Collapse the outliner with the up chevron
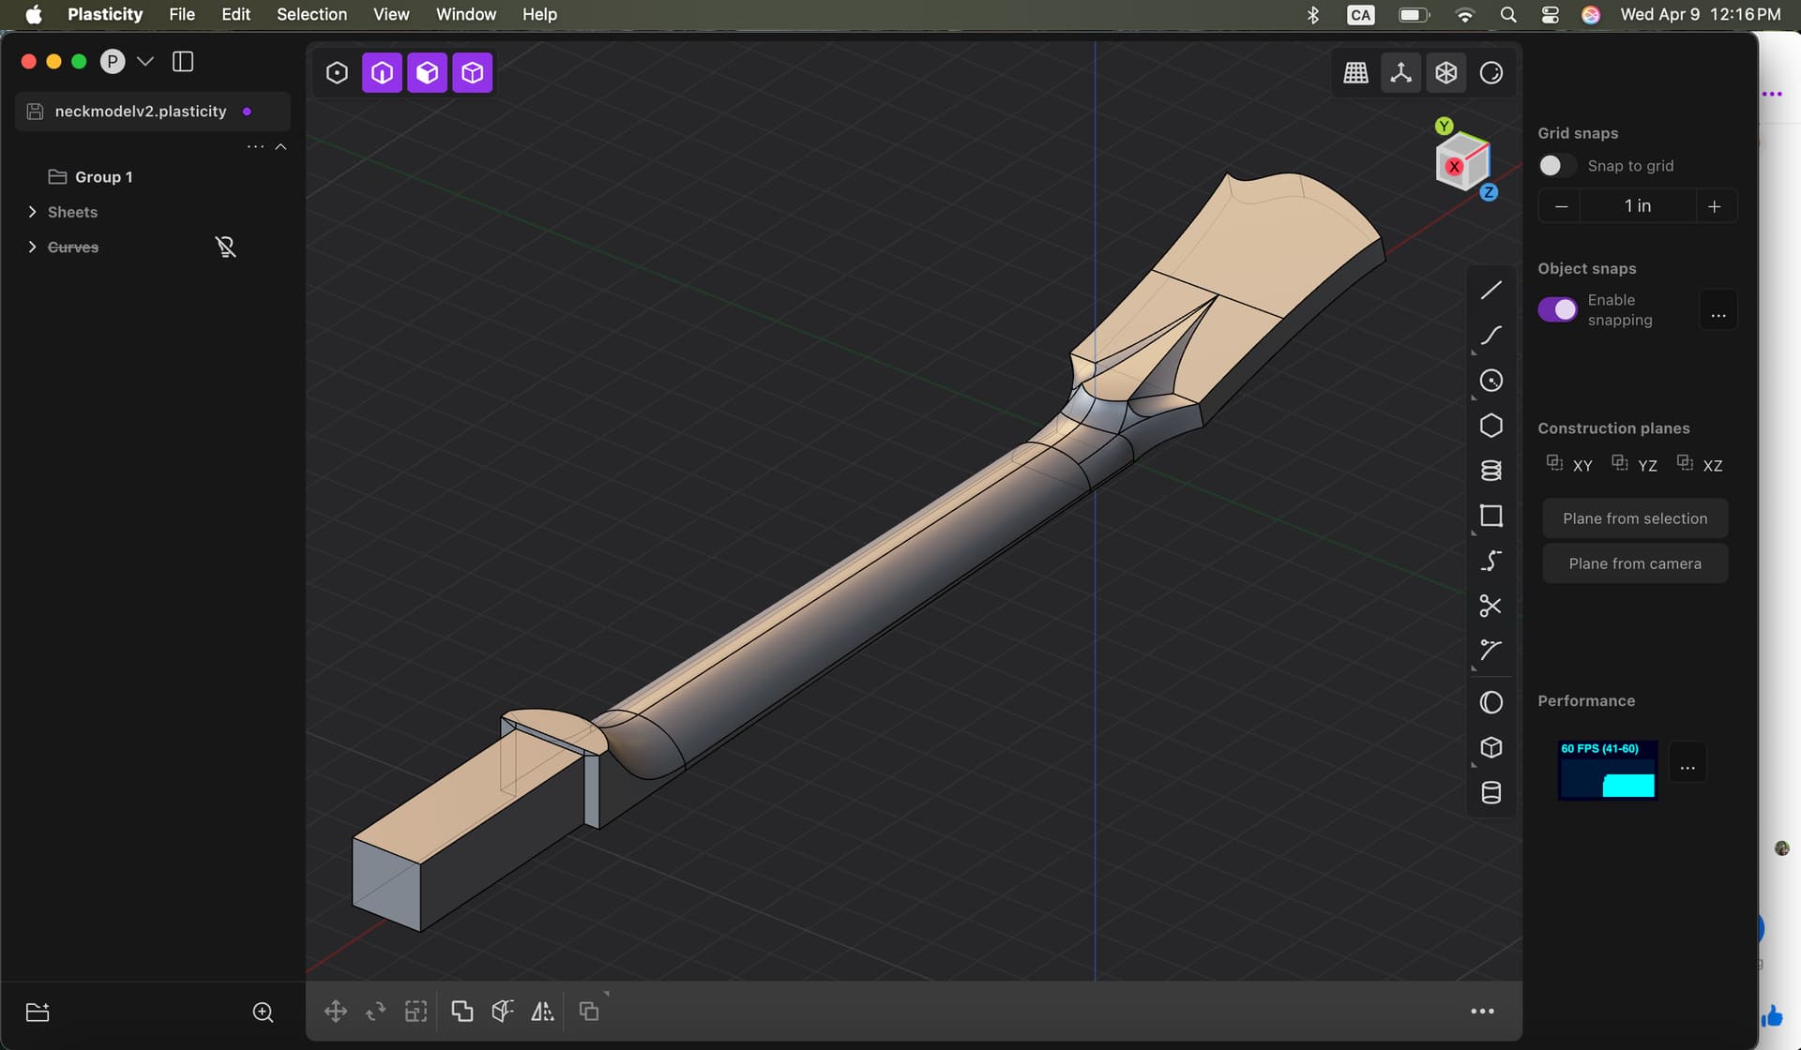Viewport: 1801px width, 1050px height. click(x=280, y=147)
